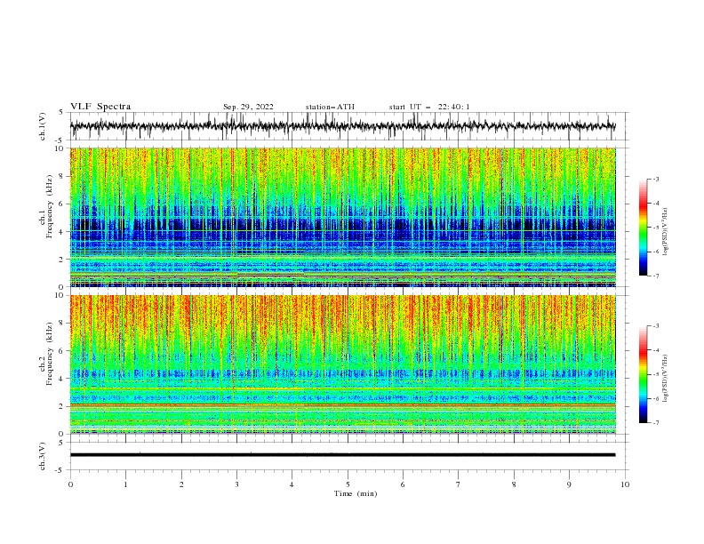Click the time axis tick label "1"
The image size is (704, 544).
(x=125, y=484)
